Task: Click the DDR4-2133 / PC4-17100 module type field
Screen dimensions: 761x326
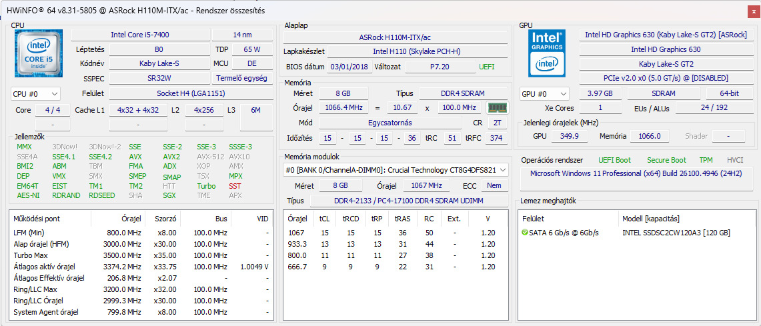Action: pyautogui.click(x=409, y=201)
